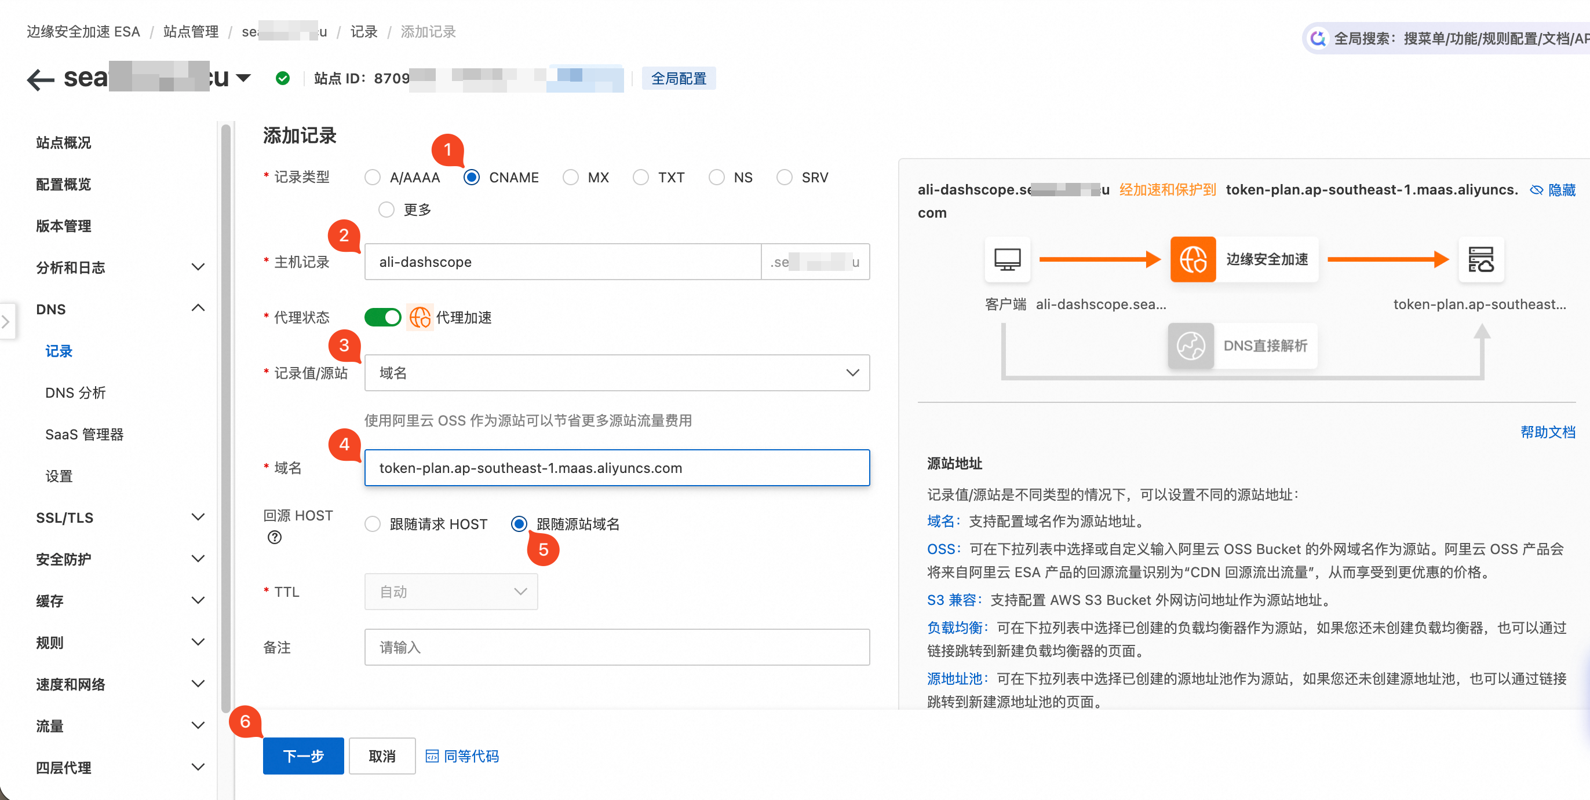Viewport: 1590px width, 800px height.
Task: Click the 代理加速 globe icon
Action: pyautogui.click(x=420, y=318)
